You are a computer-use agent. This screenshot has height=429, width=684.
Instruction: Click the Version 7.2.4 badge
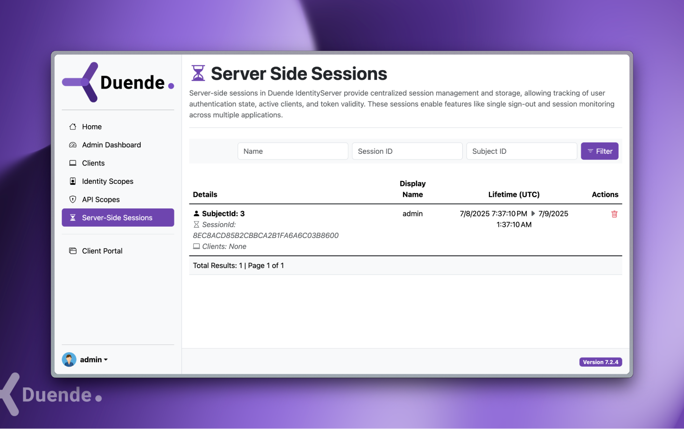(601, 362)
